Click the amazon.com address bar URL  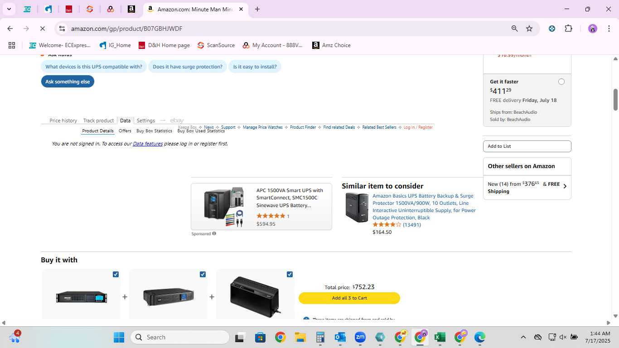click(127, 29)
